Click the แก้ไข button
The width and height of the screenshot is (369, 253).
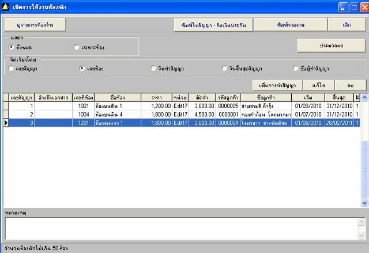(x=318, y=85)
